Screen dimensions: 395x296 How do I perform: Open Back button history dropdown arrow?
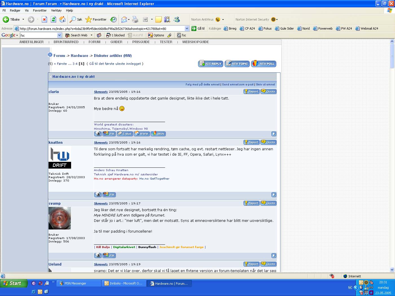pos(23,19)
